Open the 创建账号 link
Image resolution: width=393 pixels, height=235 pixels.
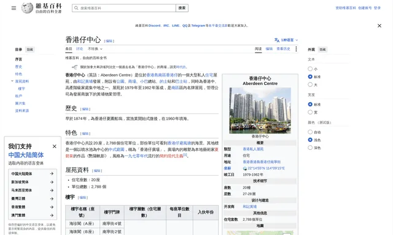click(365, 8)
